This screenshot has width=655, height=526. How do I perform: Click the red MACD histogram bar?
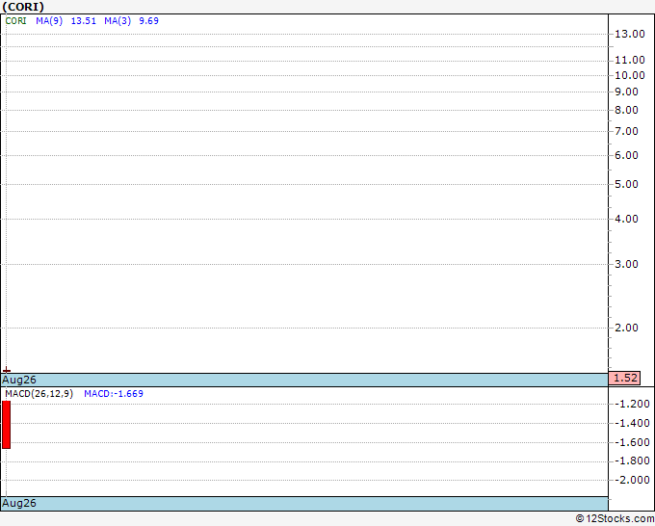pyautogui.click(x=7, y=425)
